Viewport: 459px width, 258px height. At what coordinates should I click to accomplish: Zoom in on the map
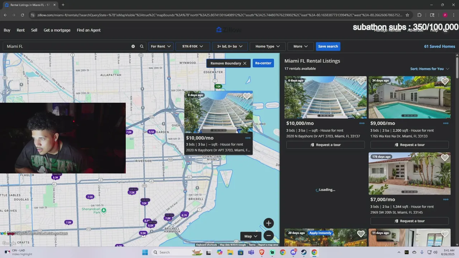coord(269,223)
